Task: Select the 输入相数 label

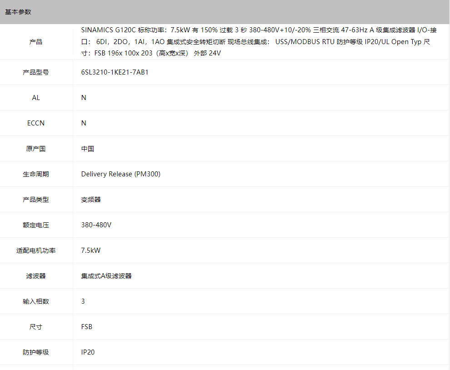Action: click(36, 301)
